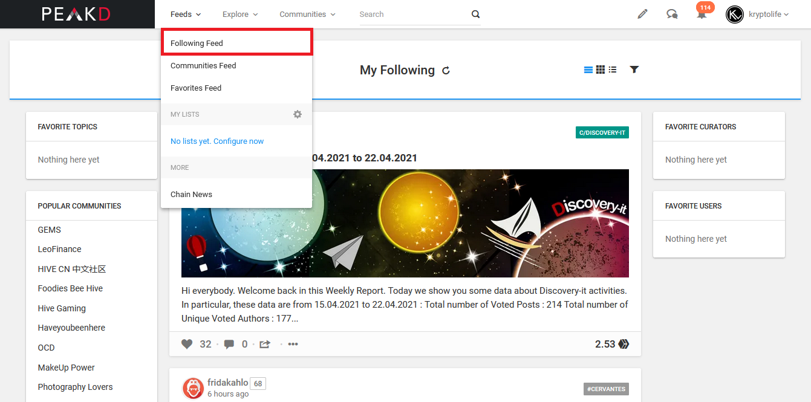Switch to compact list view
Screen dimensions: 811x402
pos(613,70)
